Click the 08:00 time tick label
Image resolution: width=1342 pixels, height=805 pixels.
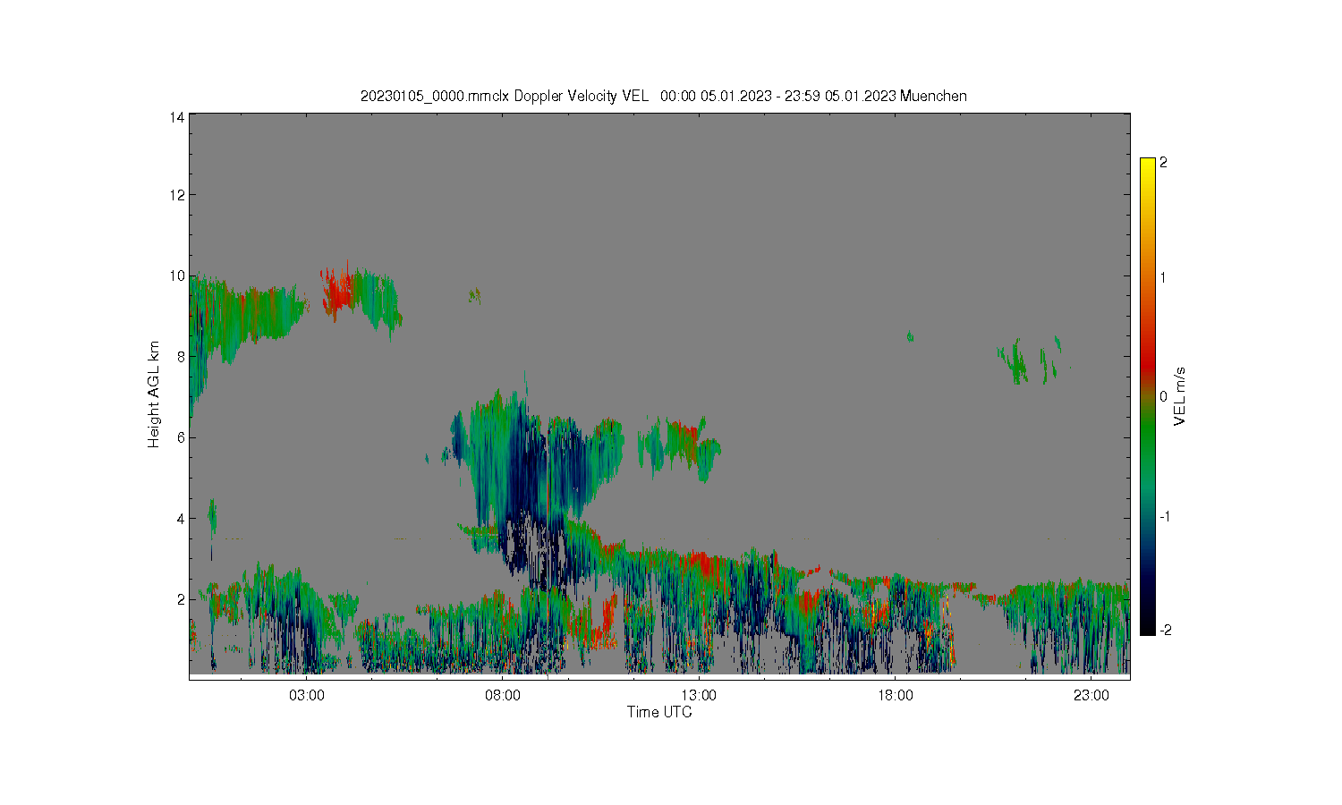(x=503, y=695)
